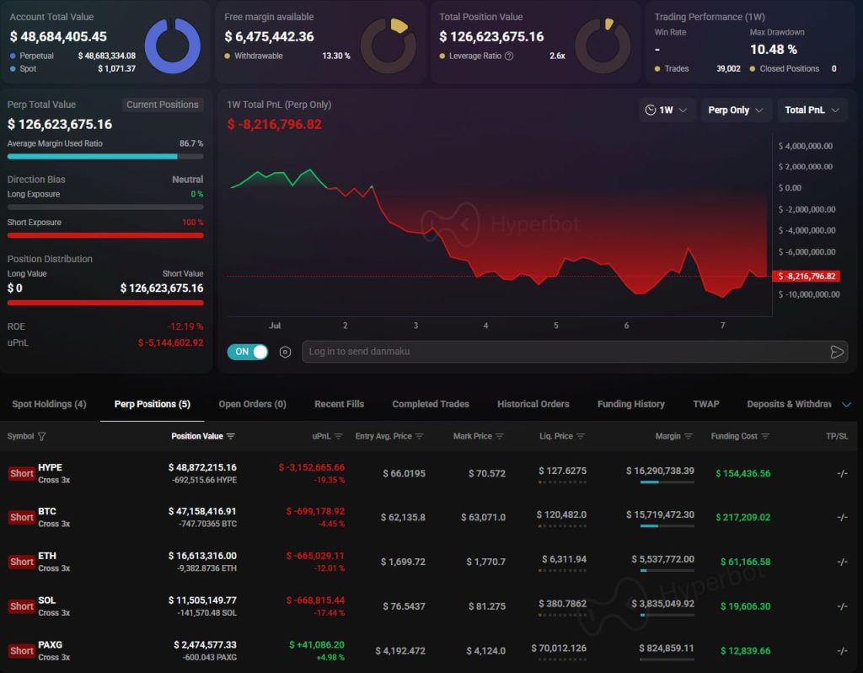863x673 pixels.
Task: Sort by Liq. Price column icon
Action: 580,436
